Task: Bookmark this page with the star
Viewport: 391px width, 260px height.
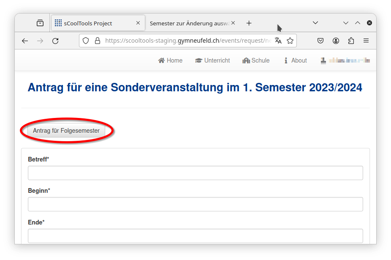Action: pyautogui.click(x=290, y=41)
